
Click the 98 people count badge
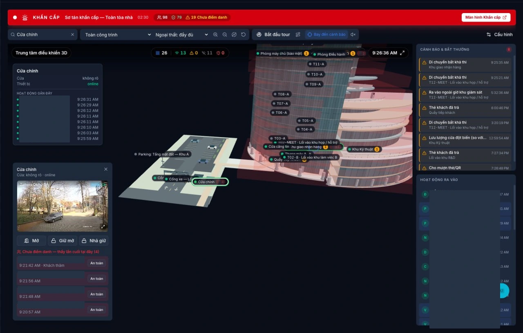pos(162,18)
